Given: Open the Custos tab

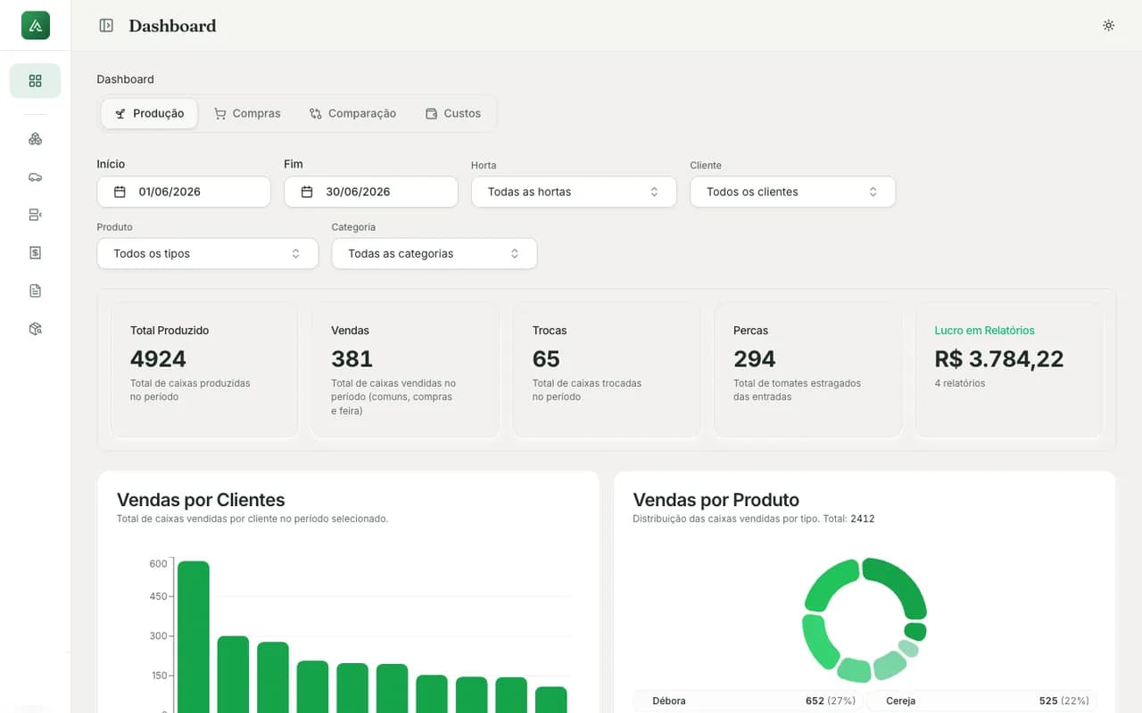Looking at the screenshot, I should [x=453, y=113].
